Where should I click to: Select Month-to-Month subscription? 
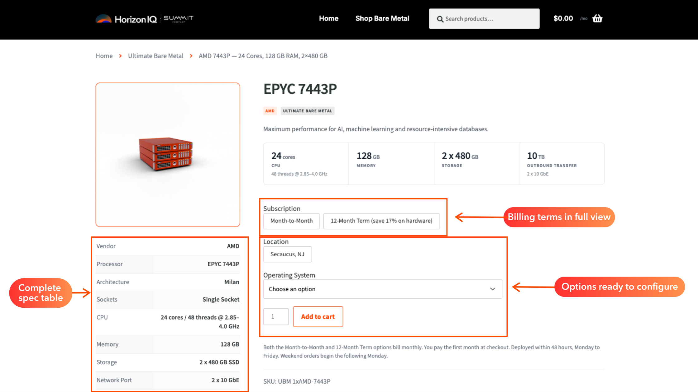pos(291,221)
